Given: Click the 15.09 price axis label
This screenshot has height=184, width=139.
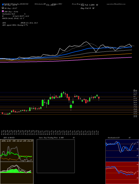Looking at the screenshot, I should click(x=135, y=111).
